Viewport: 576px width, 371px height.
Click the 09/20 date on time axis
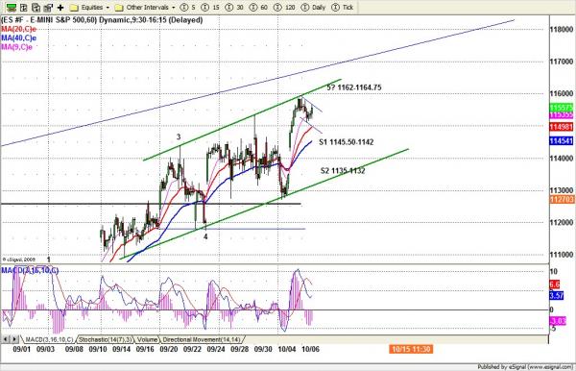[169, 349]
